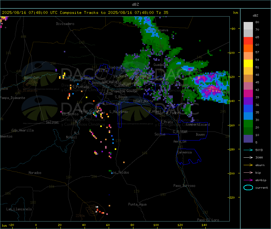Click the Valle_Grande map label

tap(89, 111)
